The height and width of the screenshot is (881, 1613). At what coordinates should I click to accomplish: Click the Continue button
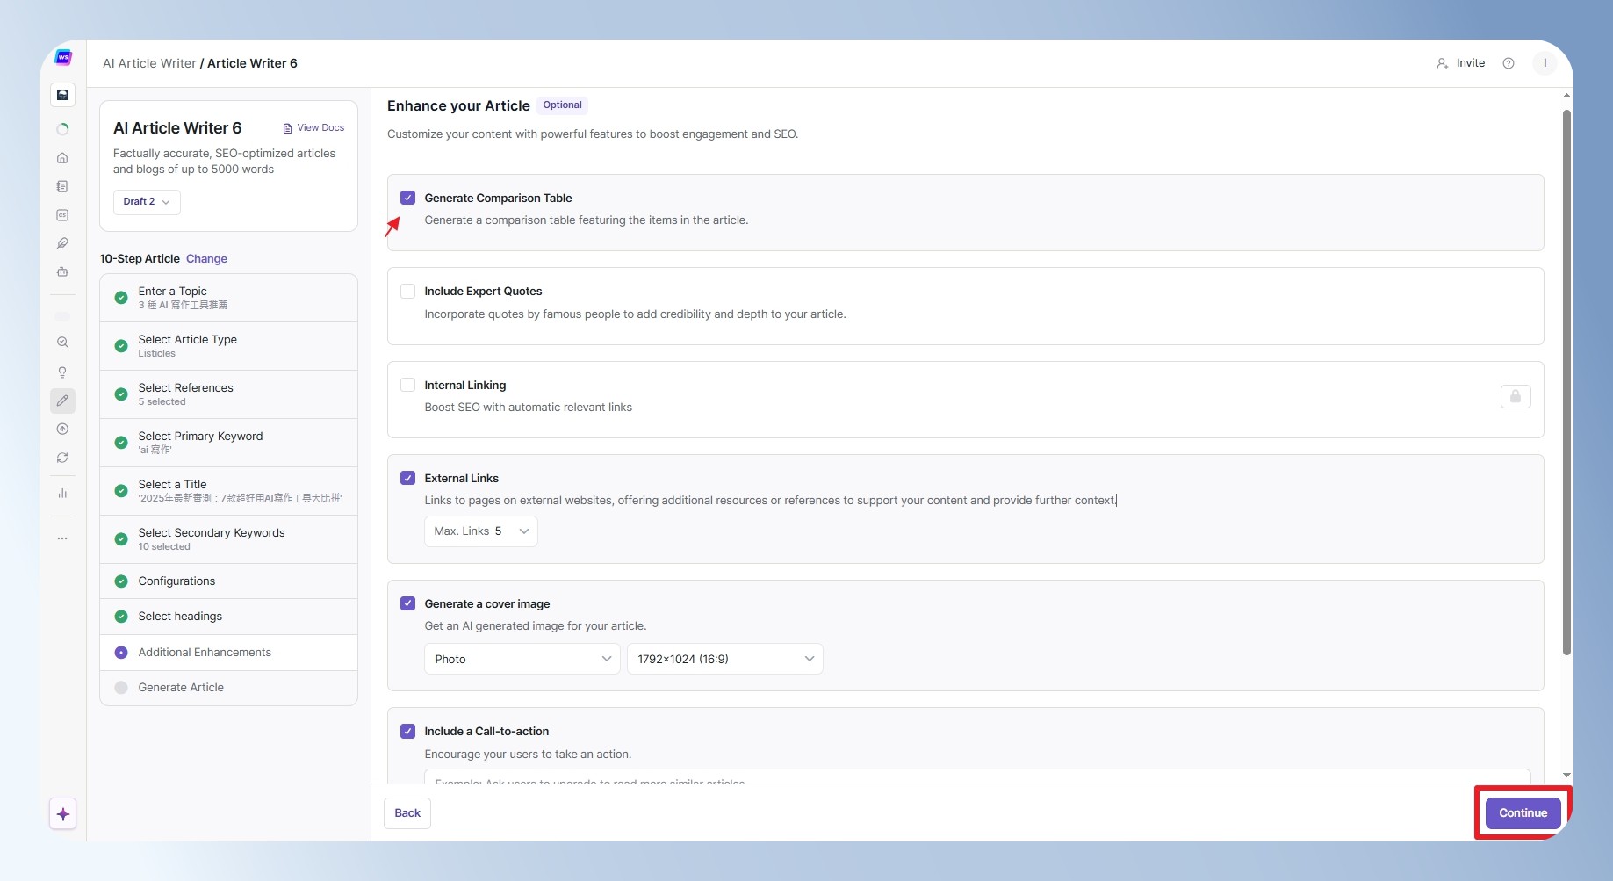[x=1523, y=813]
